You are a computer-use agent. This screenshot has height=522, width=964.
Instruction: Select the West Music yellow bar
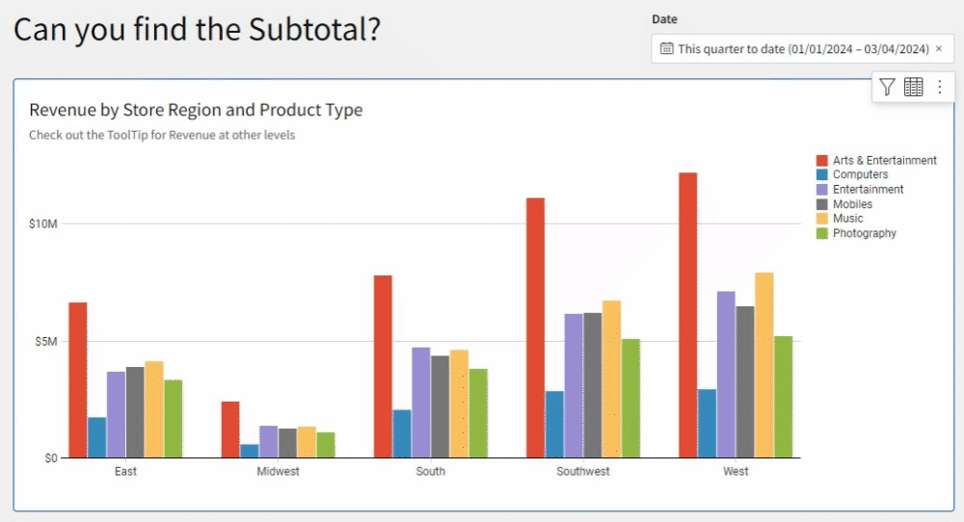tap(763, 365)
